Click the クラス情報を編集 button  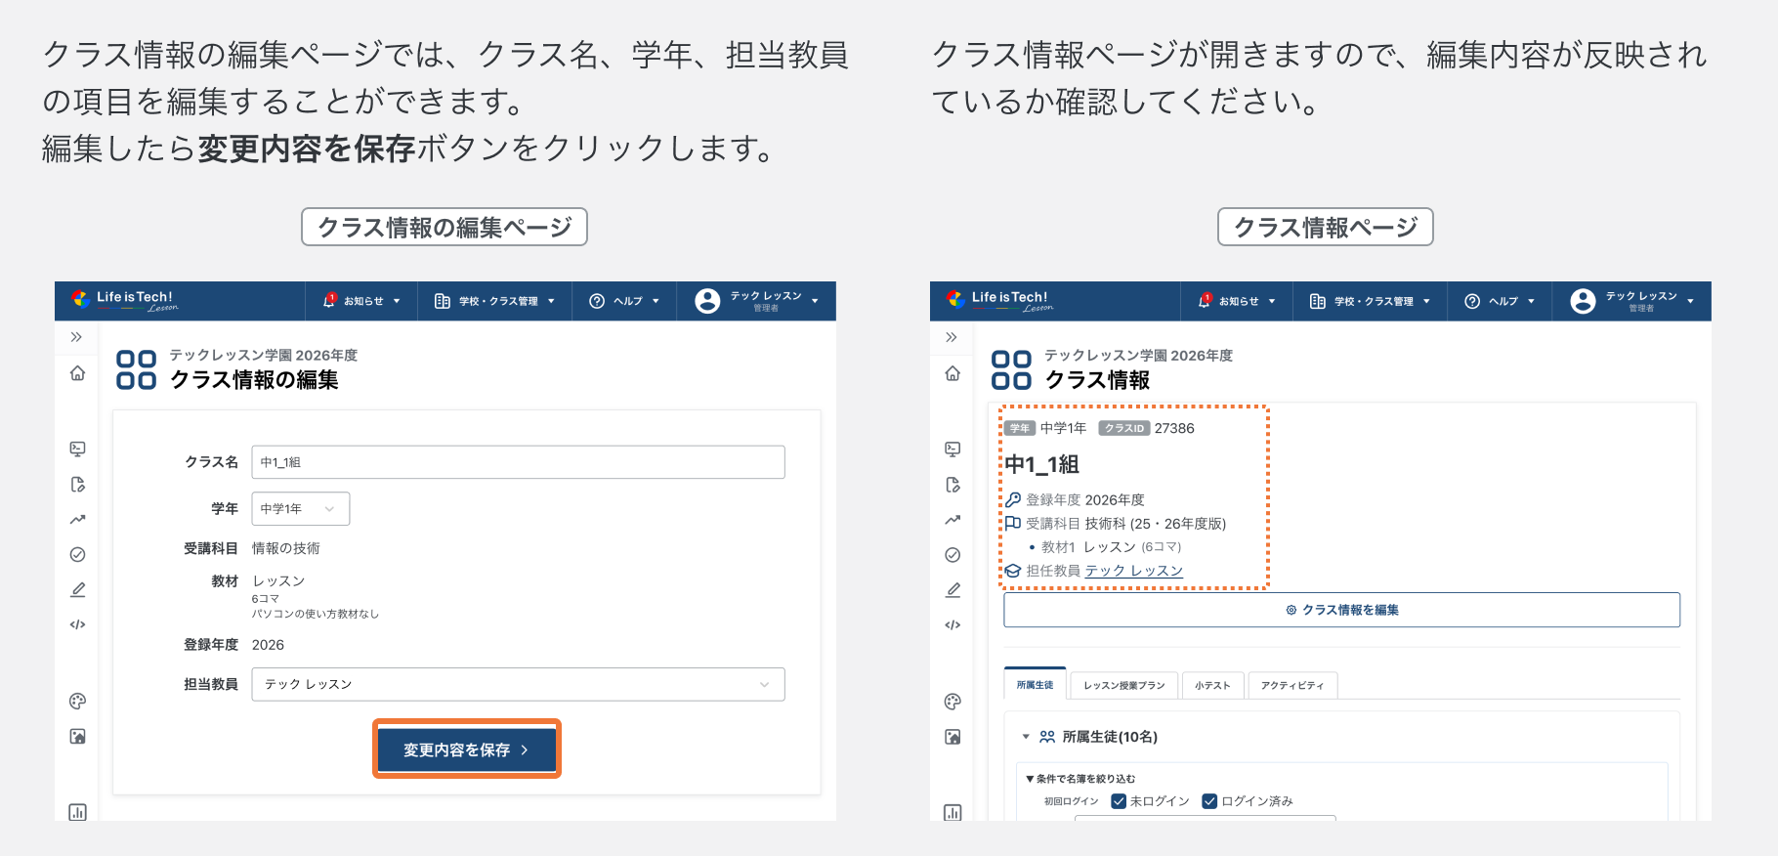point(1341,610)
